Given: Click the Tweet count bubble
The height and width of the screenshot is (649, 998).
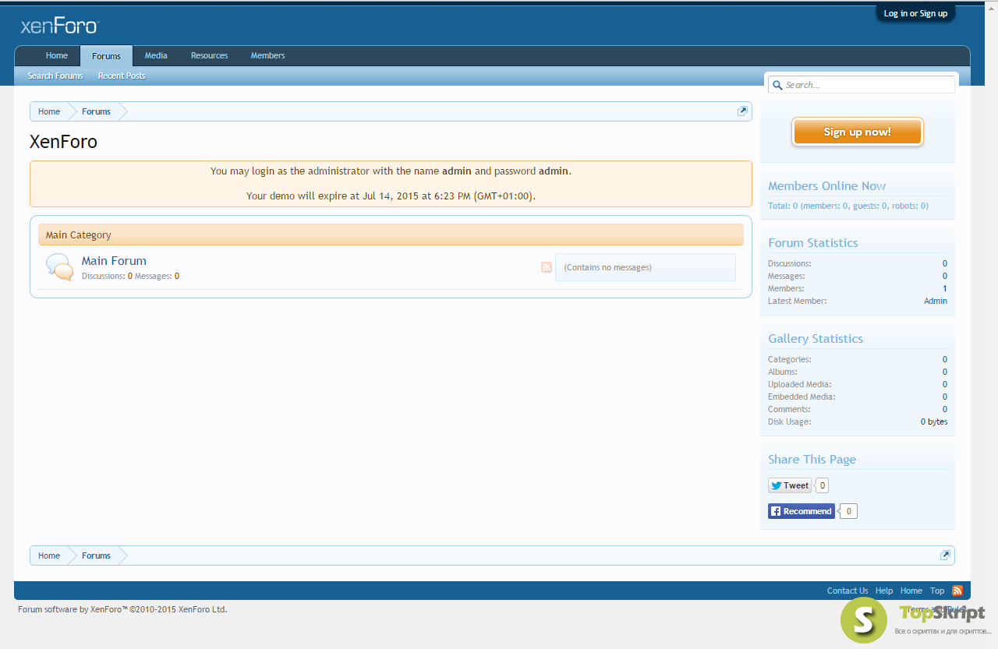Looking at the screenshot, I should pyautogui.click(x=823, y=485).
